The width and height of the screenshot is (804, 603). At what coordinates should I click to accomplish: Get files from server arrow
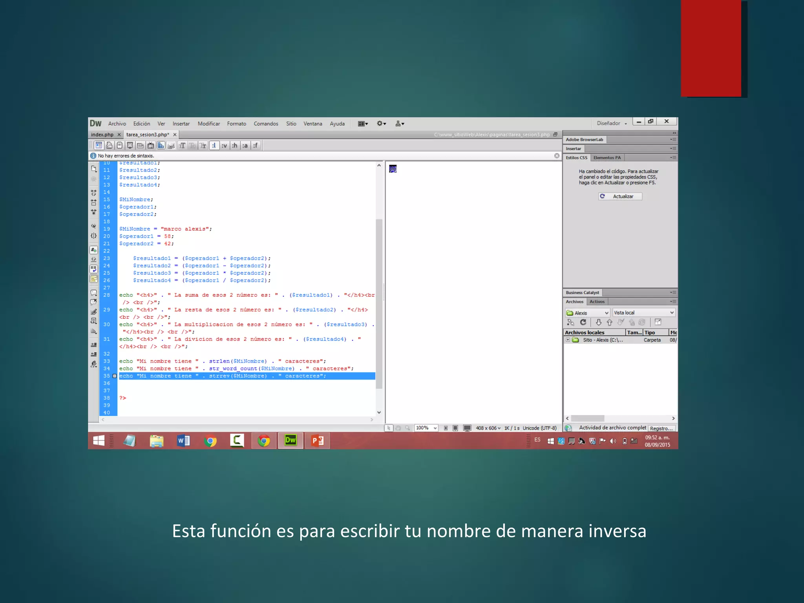[x=598, y=322]
